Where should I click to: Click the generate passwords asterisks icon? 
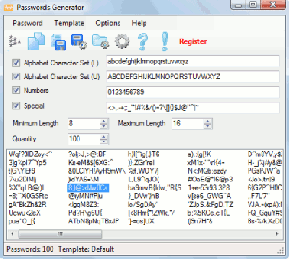(x=15, y=42)
